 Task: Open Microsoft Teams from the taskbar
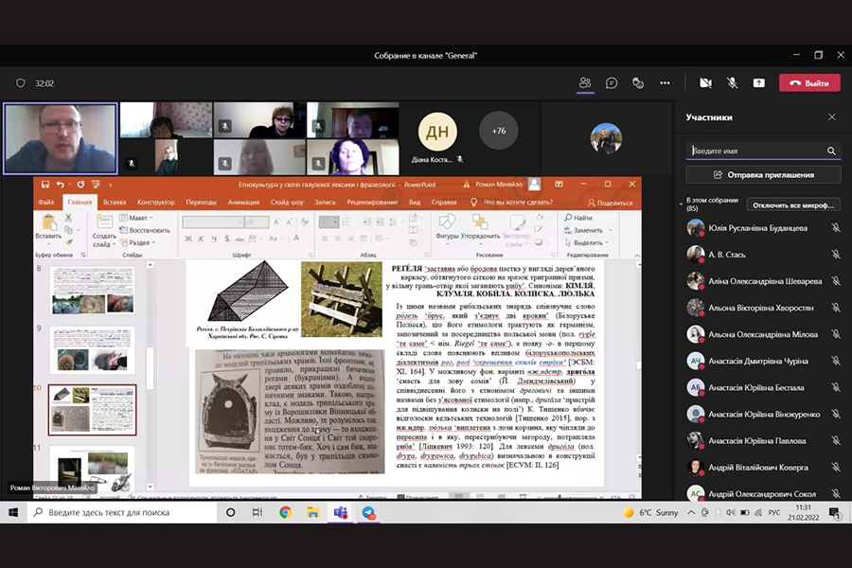[341, 512]
